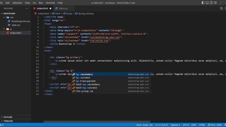Click Split Editor Right icon
Viewport: 226px width, 127px height.
point(221,8)
